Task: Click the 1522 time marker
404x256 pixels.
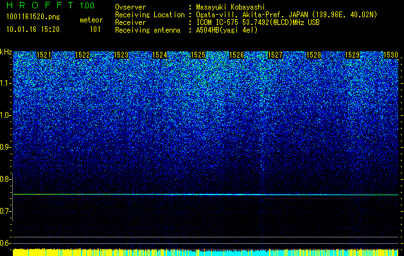Action: coord(82,55)
